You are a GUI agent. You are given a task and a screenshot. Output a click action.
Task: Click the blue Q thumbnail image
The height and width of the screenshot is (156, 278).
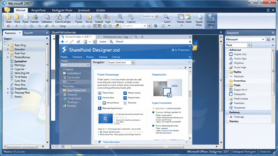coord(106,119)
